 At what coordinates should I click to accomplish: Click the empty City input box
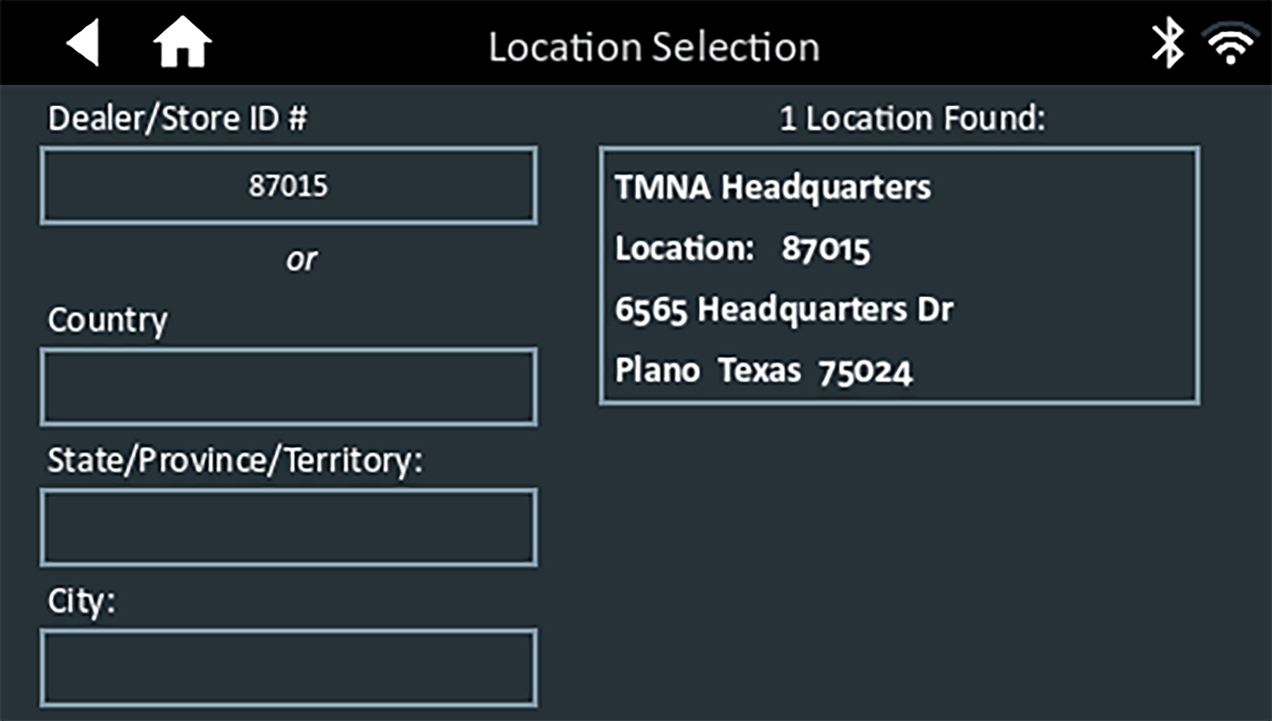pyautogui.click(x=289, y=668)
